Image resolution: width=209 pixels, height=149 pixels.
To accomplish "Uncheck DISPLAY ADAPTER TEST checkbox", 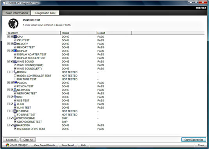I will click(x=15, y=54).
